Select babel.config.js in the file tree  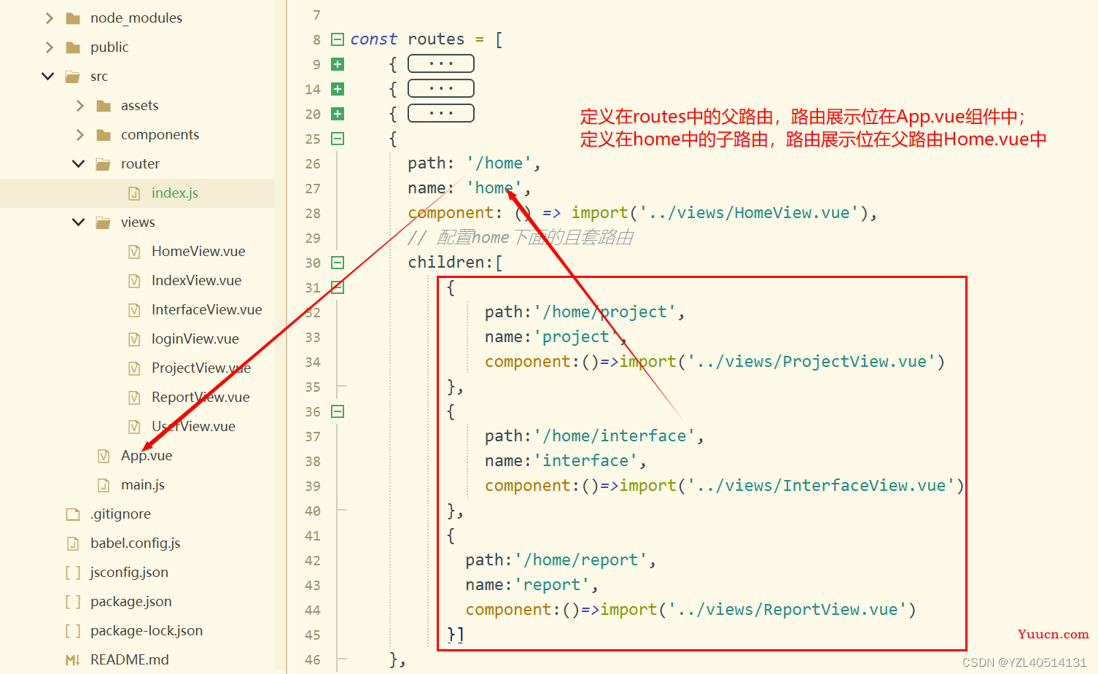pos(135,543)
